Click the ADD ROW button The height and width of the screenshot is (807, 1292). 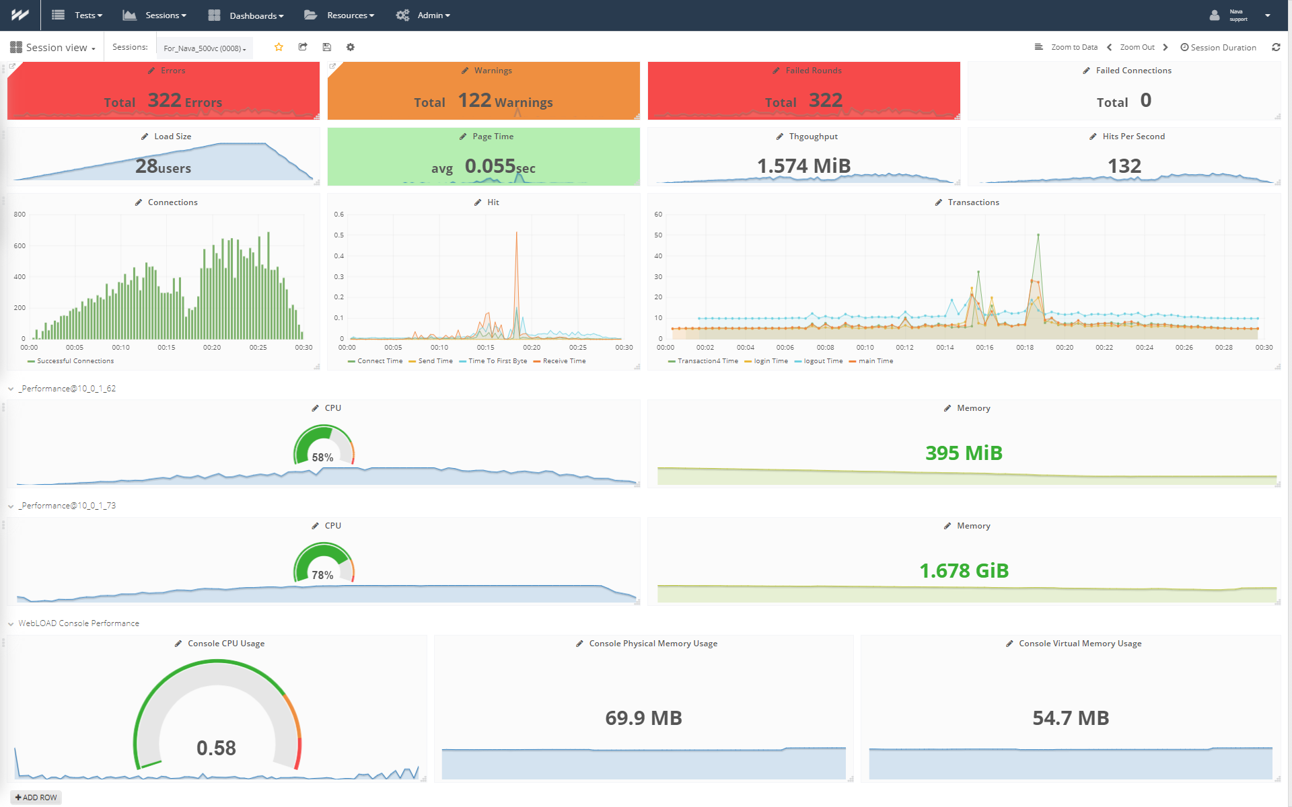pos(36,797)
